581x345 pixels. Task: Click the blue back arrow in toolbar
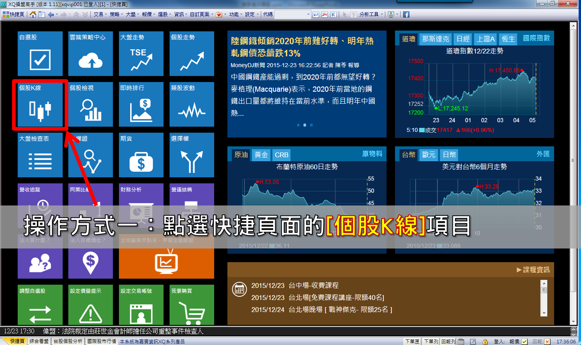point(51,14)
